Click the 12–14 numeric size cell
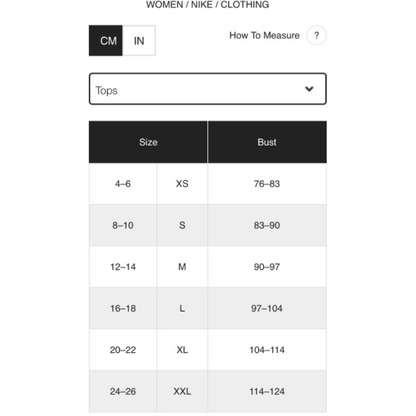Screen dimensions: 416x416 pos(123,267)
